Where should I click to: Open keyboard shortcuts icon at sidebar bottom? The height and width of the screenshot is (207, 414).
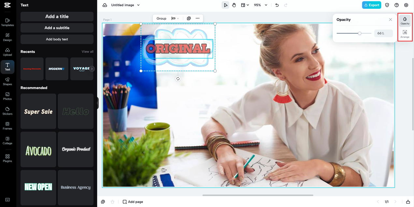(7, 200)
